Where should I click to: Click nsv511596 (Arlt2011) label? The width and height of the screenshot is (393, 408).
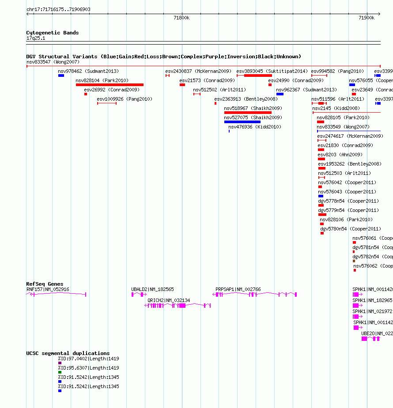coord(338,99)
